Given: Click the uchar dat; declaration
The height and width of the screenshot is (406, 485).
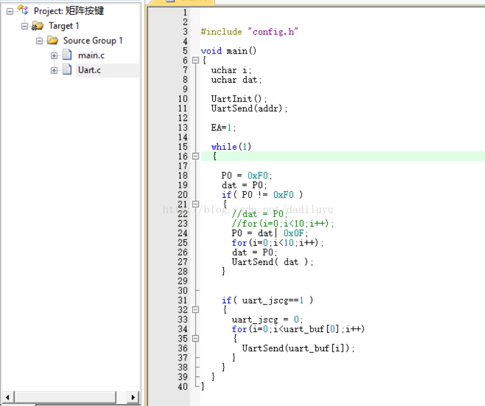Looking at the screenshot, I should click(236, 80).
